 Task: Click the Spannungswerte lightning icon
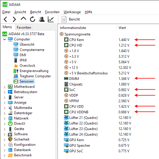[62, 34]
